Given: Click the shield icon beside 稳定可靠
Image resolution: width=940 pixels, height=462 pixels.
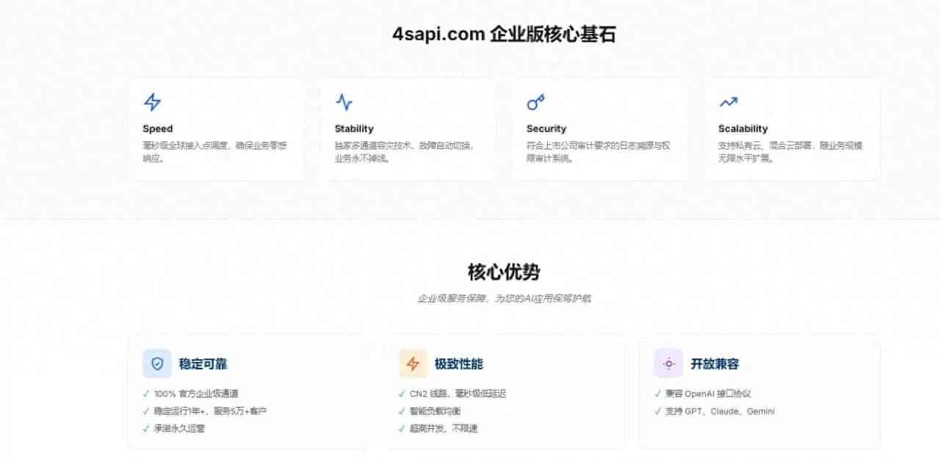Looking at the screenshot, I should point(157,364).
